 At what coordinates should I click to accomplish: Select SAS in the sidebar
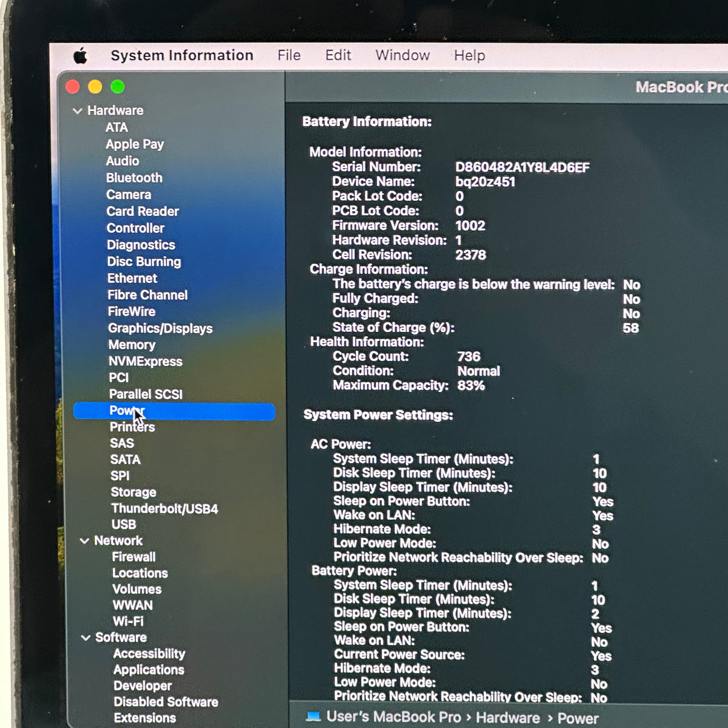point(122,443)
